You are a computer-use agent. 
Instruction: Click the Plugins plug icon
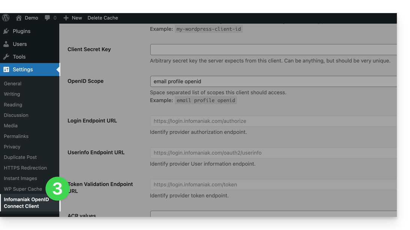click(6, 31)
